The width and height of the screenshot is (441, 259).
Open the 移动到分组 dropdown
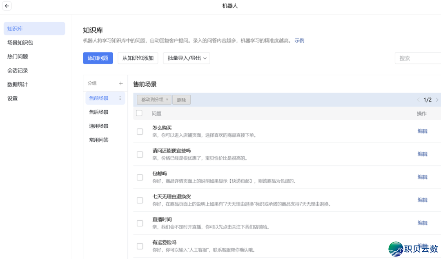[x=153, y=99]
